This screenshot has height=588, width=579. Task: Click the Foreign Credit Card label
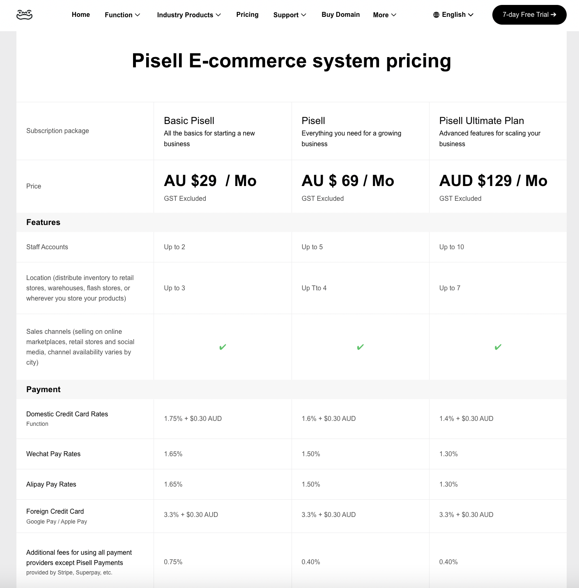click(55, 511)
